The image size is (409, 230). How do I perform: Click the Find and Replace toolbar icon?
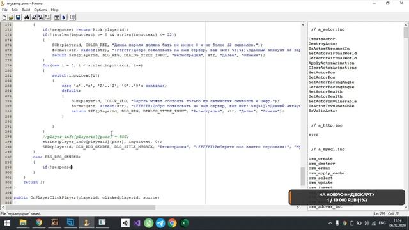[41, 17]
